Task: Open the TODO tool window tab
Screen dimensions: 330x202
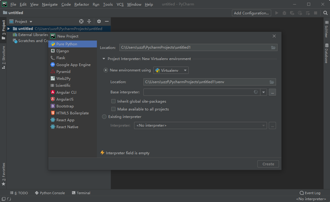Action: pos(19,193)
